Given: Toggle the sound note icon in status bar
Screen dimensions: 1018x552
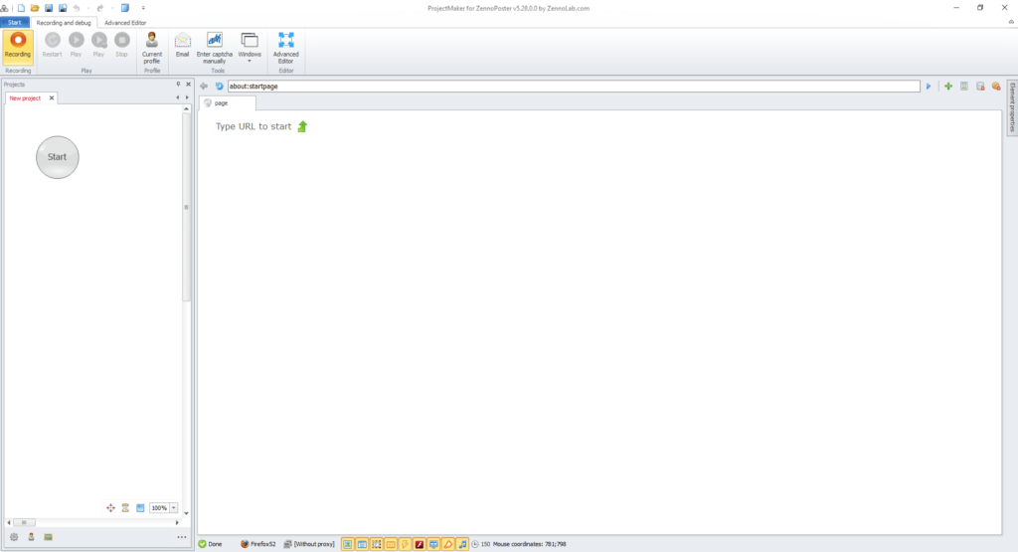Looking at the screenshot, I should 462,544.
